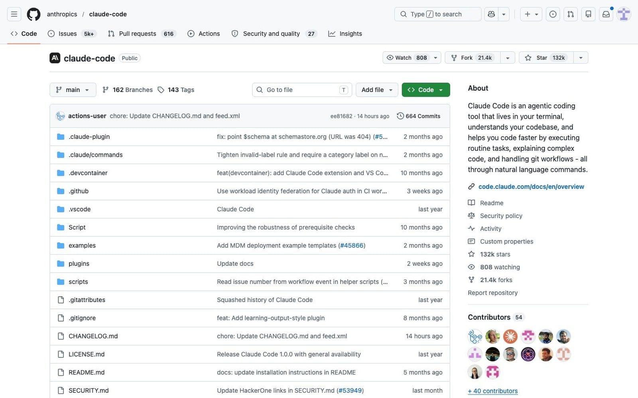Click the orange starburst contributor avatar
This screenshot has height=398, width=638.
click(x=510, y=337)
